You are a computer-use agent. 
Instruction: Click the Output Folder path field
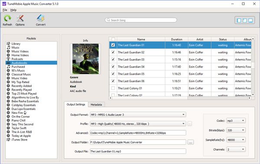138,142
